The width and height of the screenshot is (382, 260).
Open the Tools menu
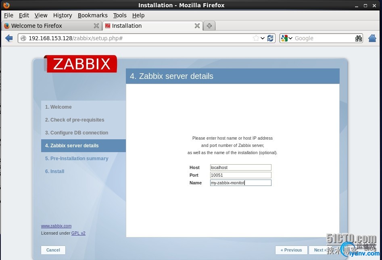120,15
